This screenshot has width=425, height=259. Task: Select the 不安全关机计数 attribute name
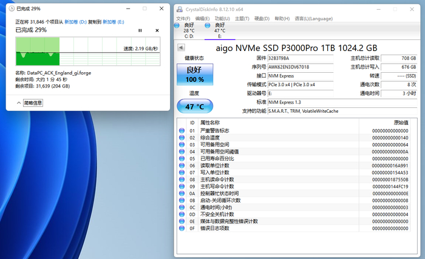(x=217, y=214)
